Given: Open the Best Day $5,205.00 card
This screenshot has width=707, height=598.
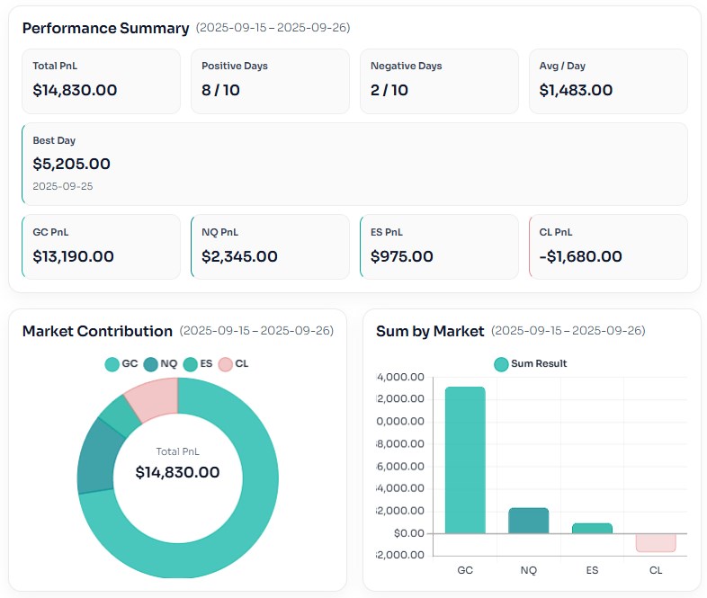Looking at the screenshot, I should [354, 164].
